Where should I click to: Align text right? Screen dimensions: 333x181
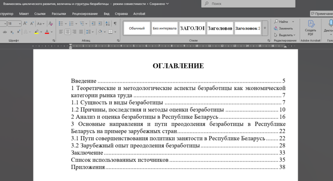[x=75, y=32]
